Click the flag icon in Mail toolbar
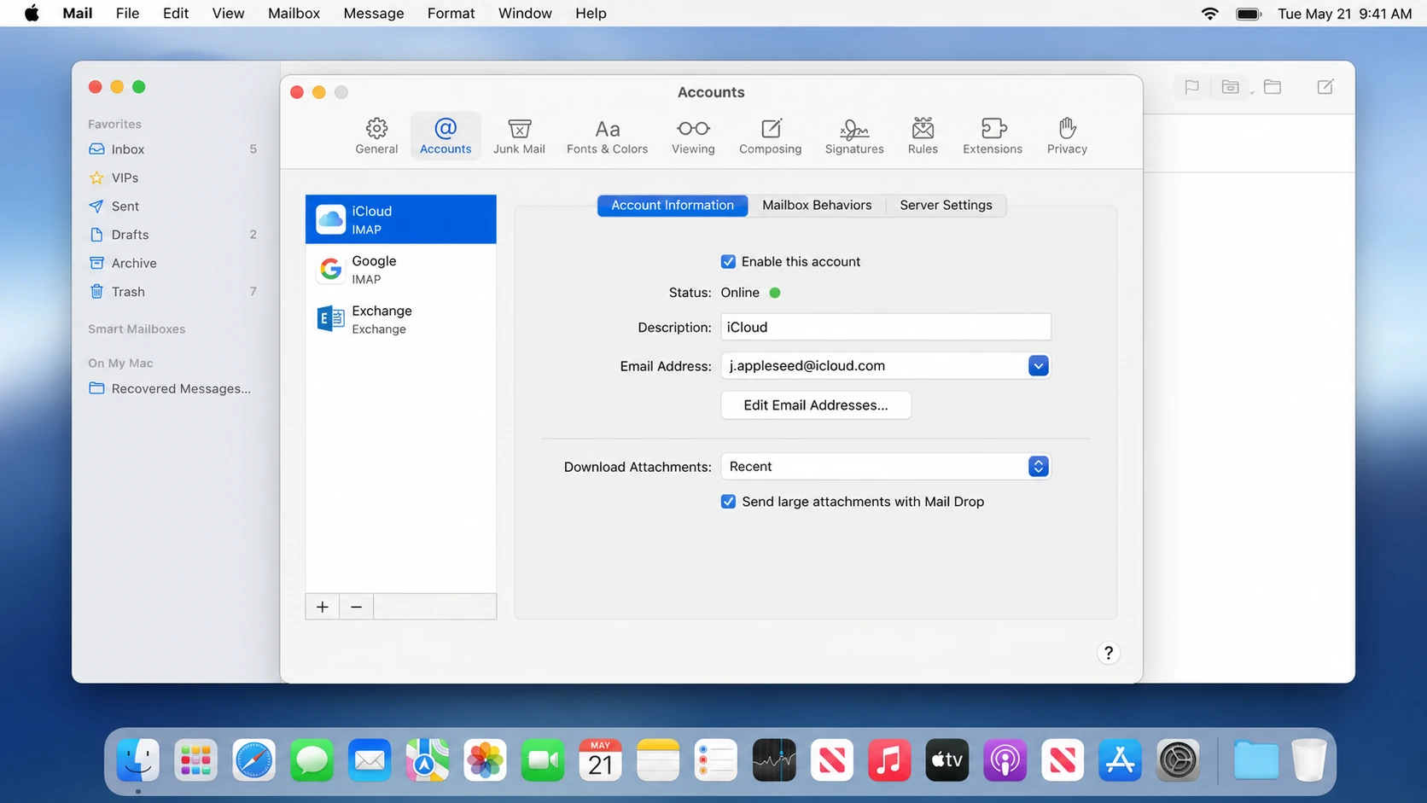1427x803 pixels. pyautogui.click(x=1191, y=86)
